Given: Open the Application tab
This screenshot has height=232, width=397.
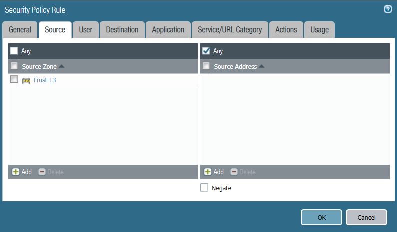Looking at the screenshot, I should (x=168, y=30).
